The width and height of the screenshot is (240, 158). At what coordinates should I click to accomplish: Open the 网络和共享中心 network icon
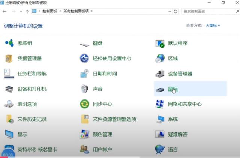pos(160,104)
